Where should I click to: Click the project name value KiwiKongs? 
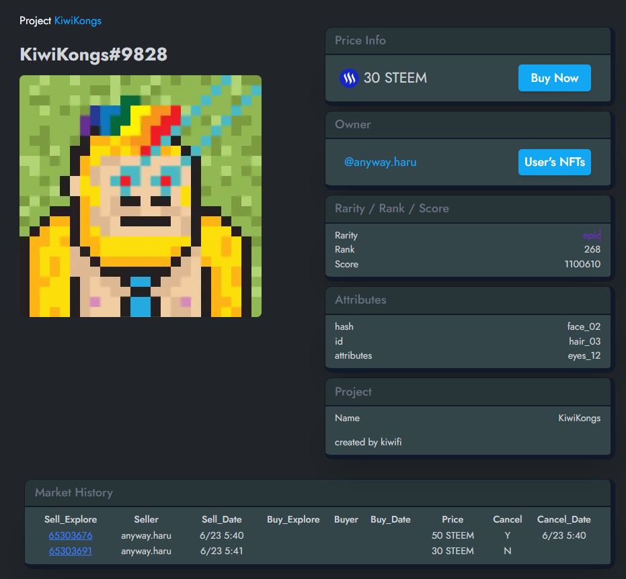580,418
